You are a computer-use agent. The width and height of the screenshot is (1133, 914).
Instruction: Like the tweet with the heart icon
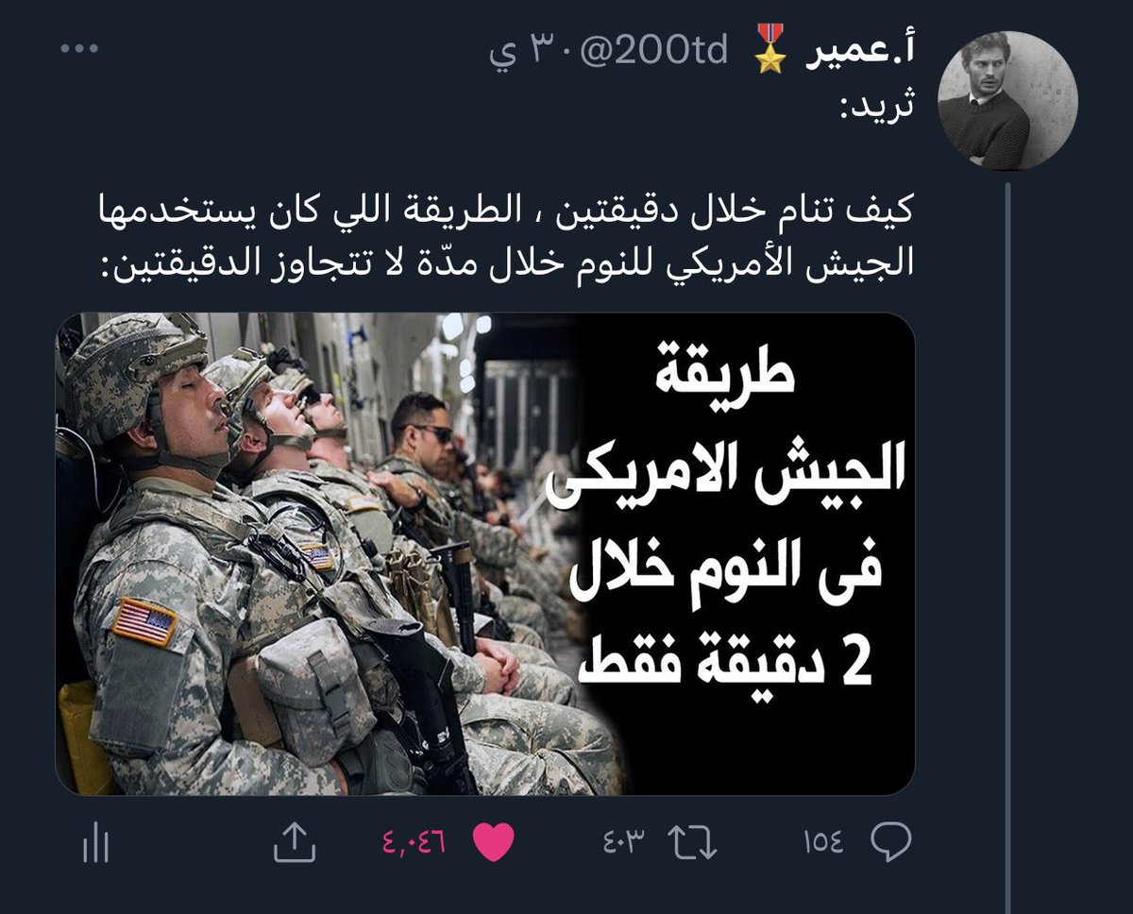pyautogui.click(x=492, y=840)
